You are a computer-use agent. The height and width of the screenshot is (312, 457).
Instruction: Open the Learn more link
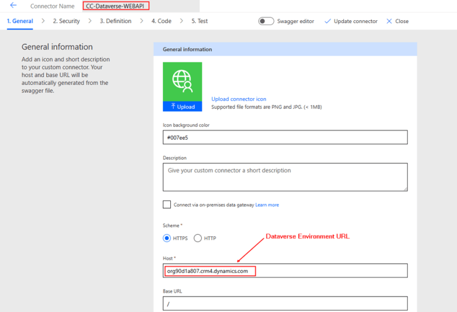(267, 205)
